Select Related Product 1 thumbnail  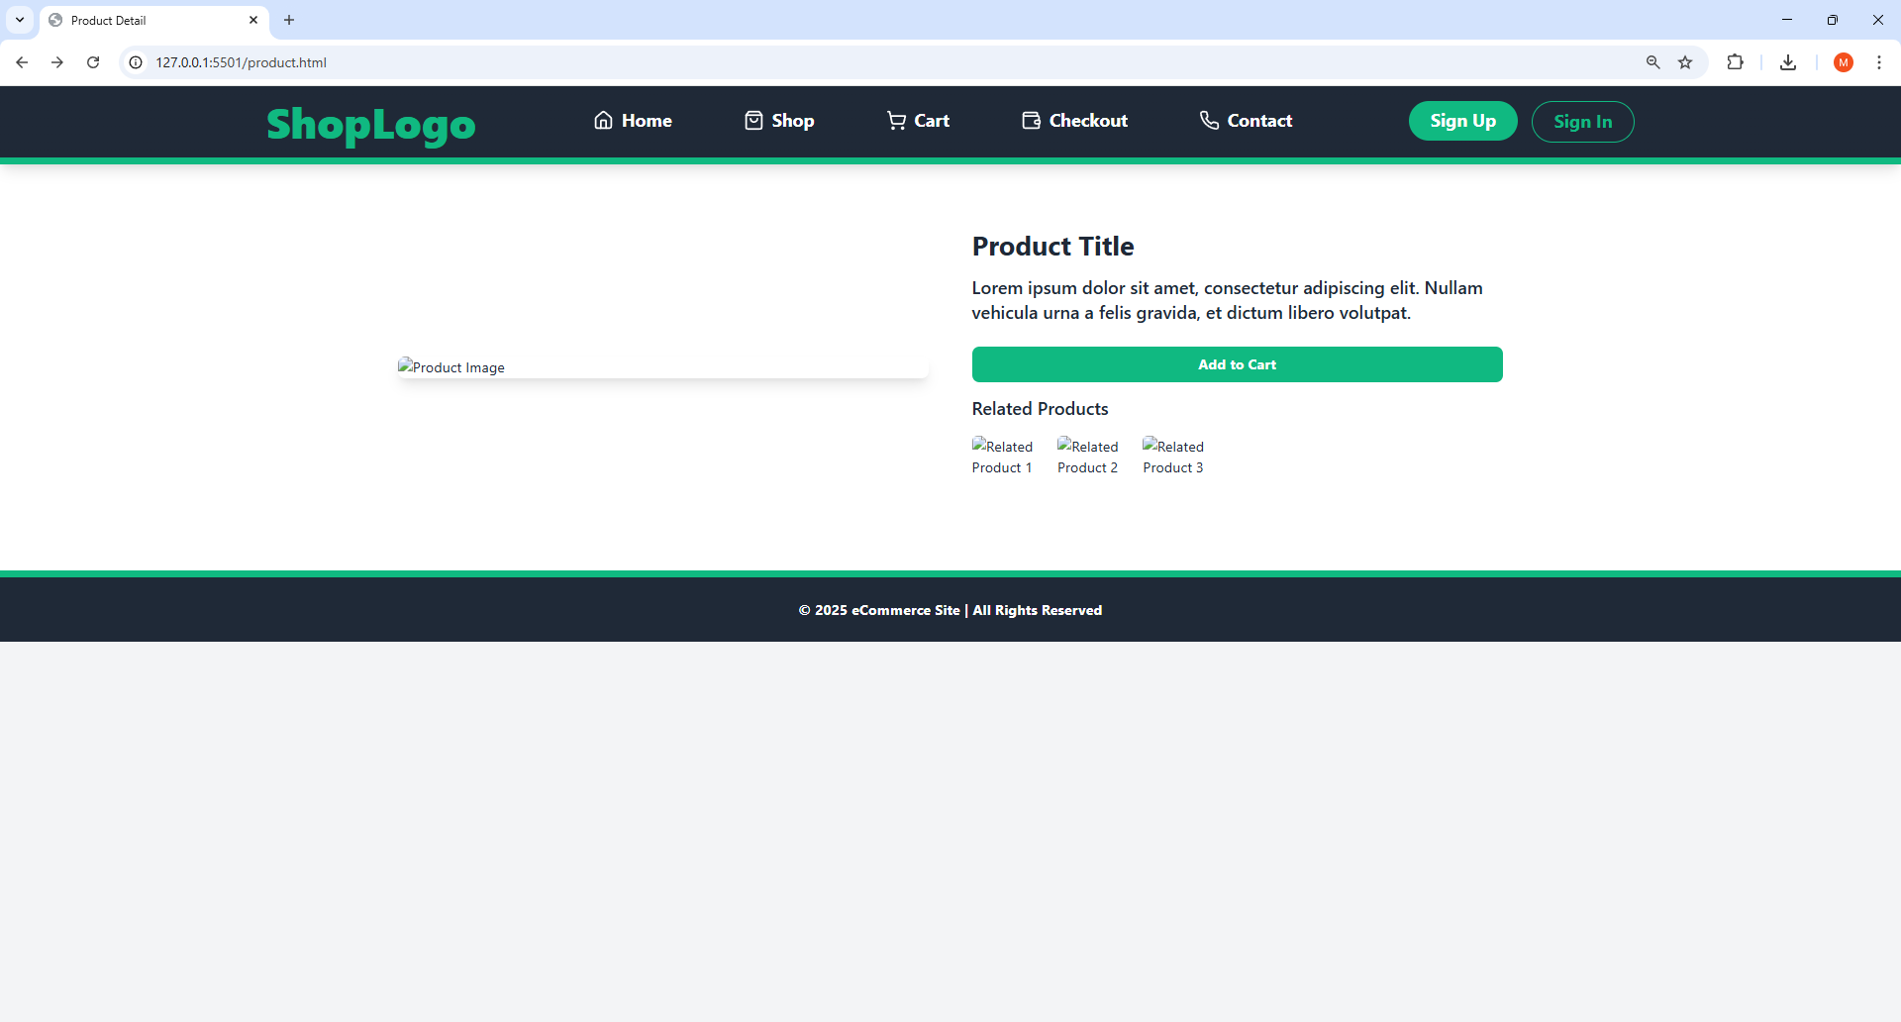pos(1002,457)
